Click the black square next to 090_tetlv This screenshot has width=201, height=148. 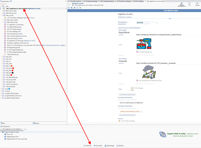click(x=12, y=73)
